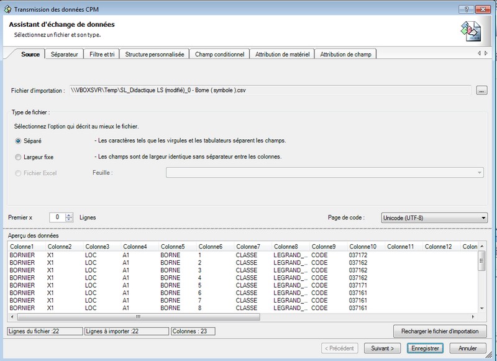Select the Largeur fixe radio button
497x361 pixels.
click(x=19, y=157)
